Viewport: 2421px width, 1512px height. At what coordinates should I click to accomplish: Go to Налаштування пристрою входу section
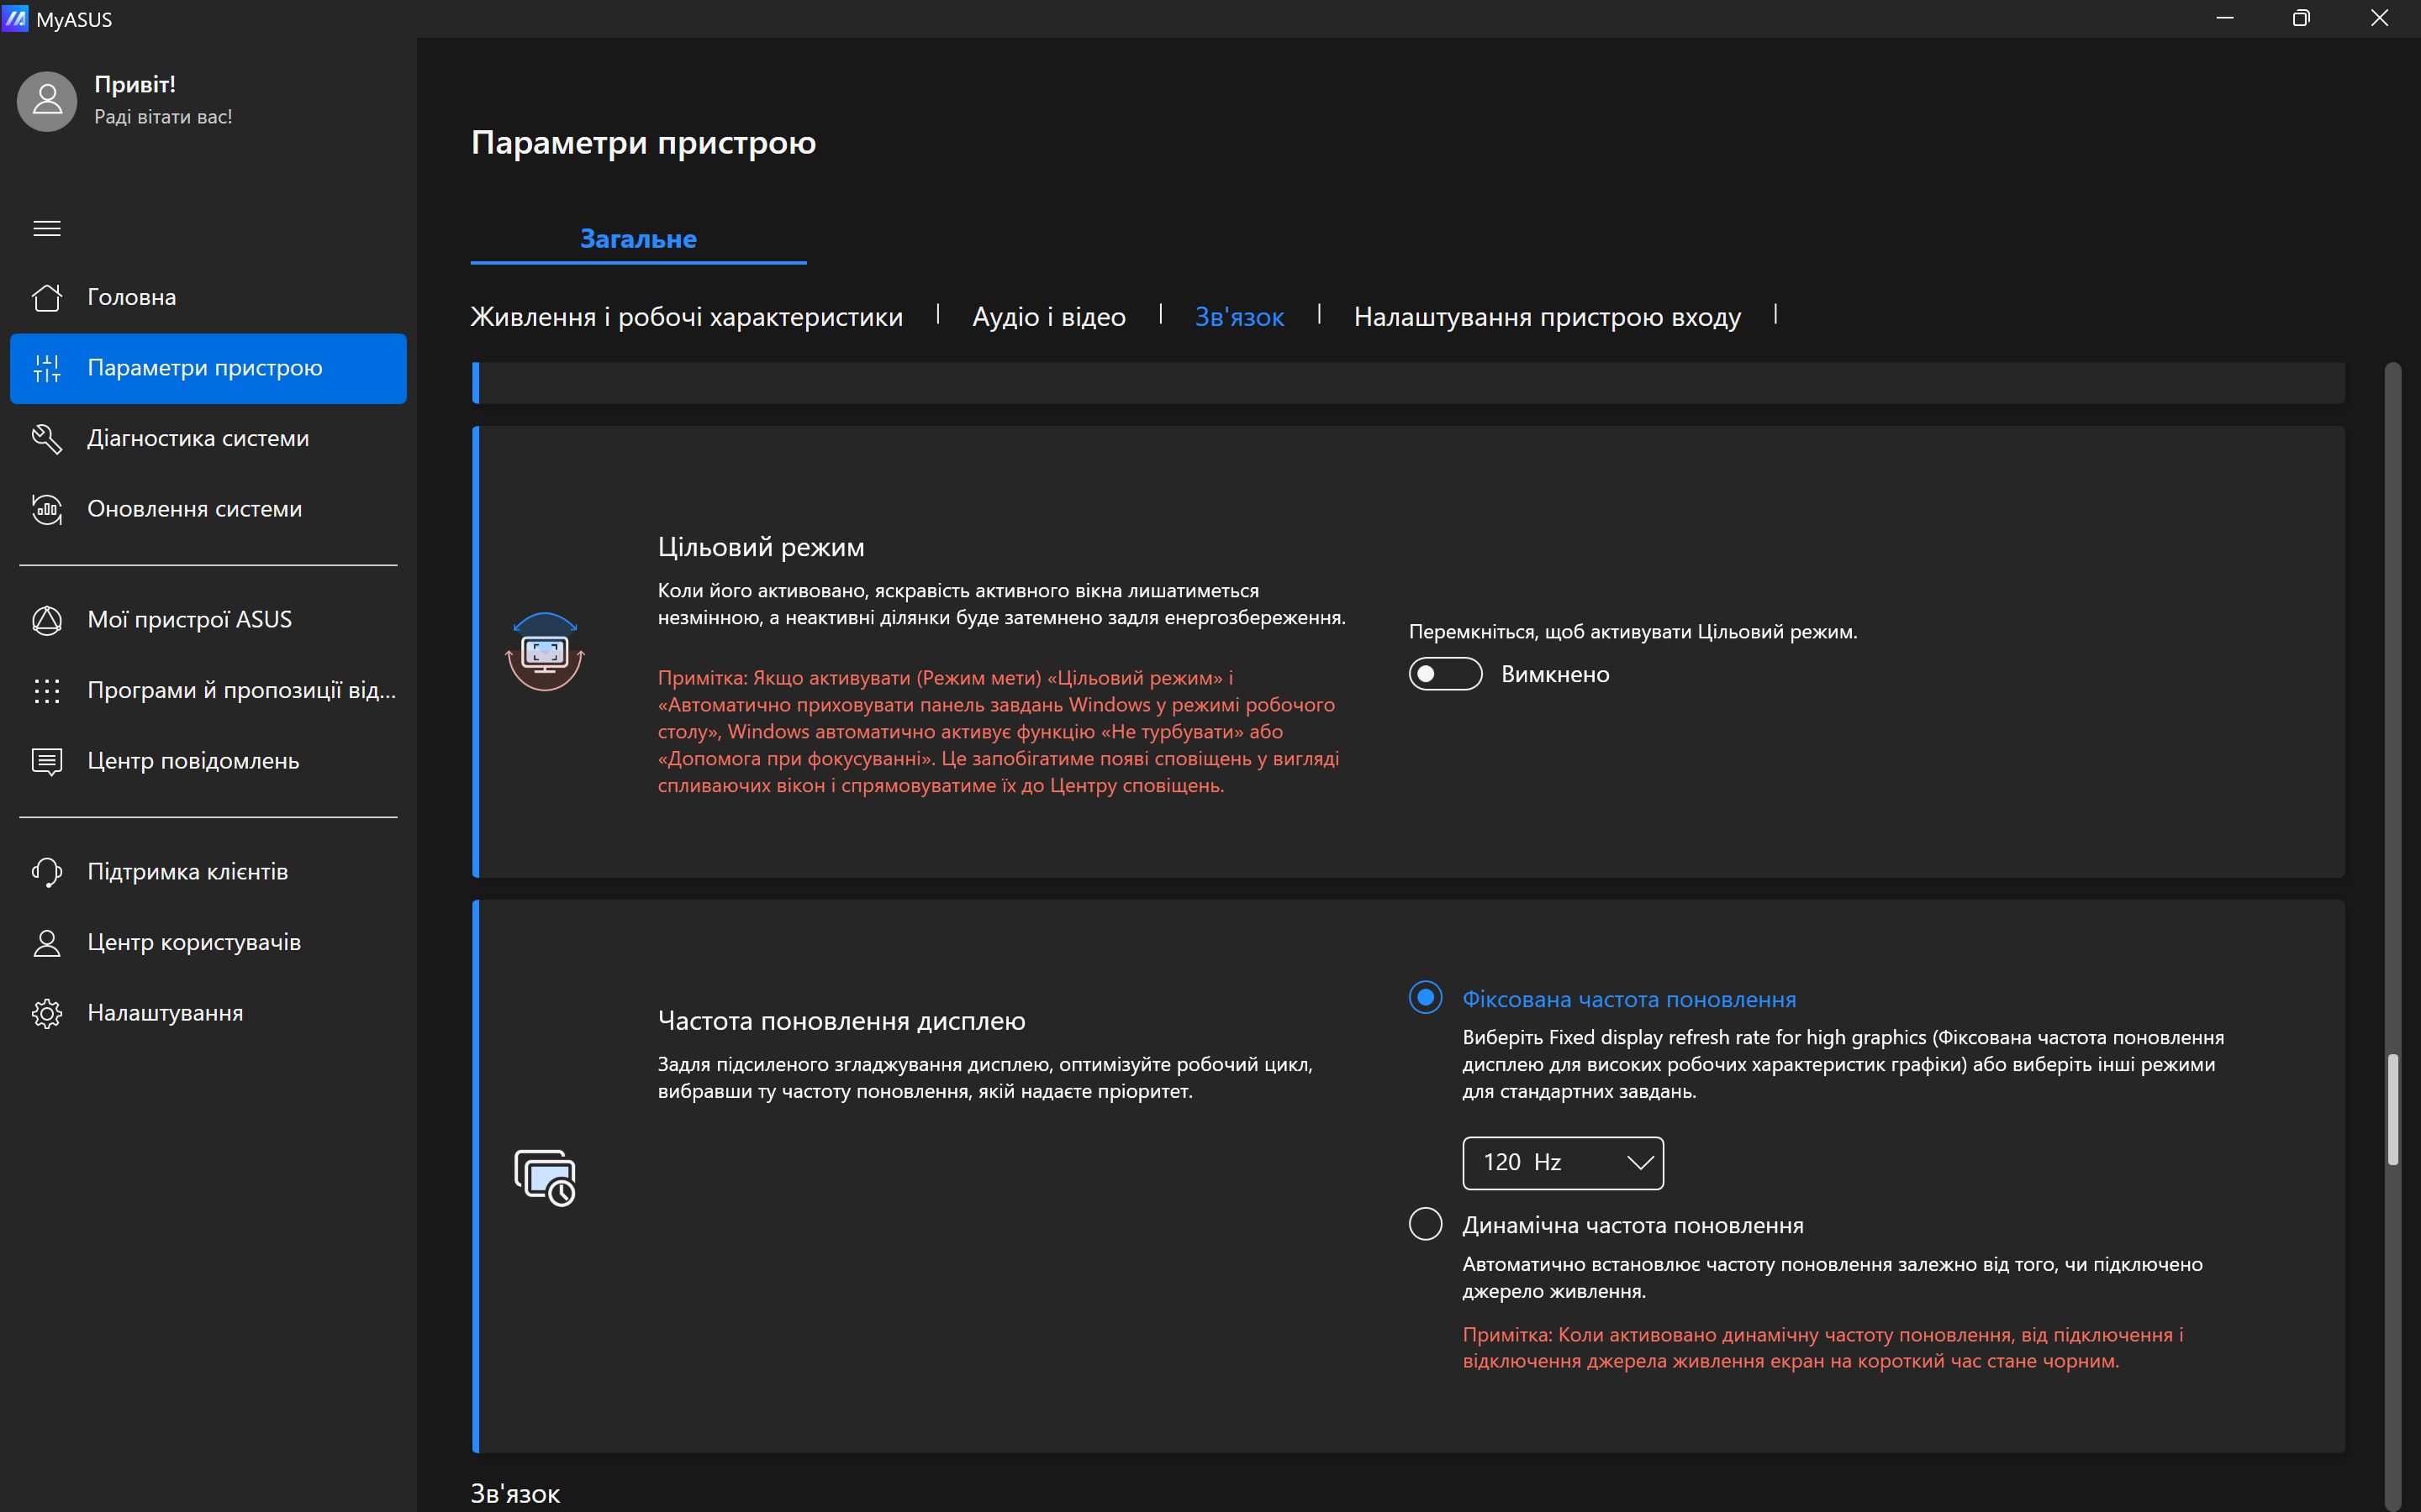(x=1547, y=317)
